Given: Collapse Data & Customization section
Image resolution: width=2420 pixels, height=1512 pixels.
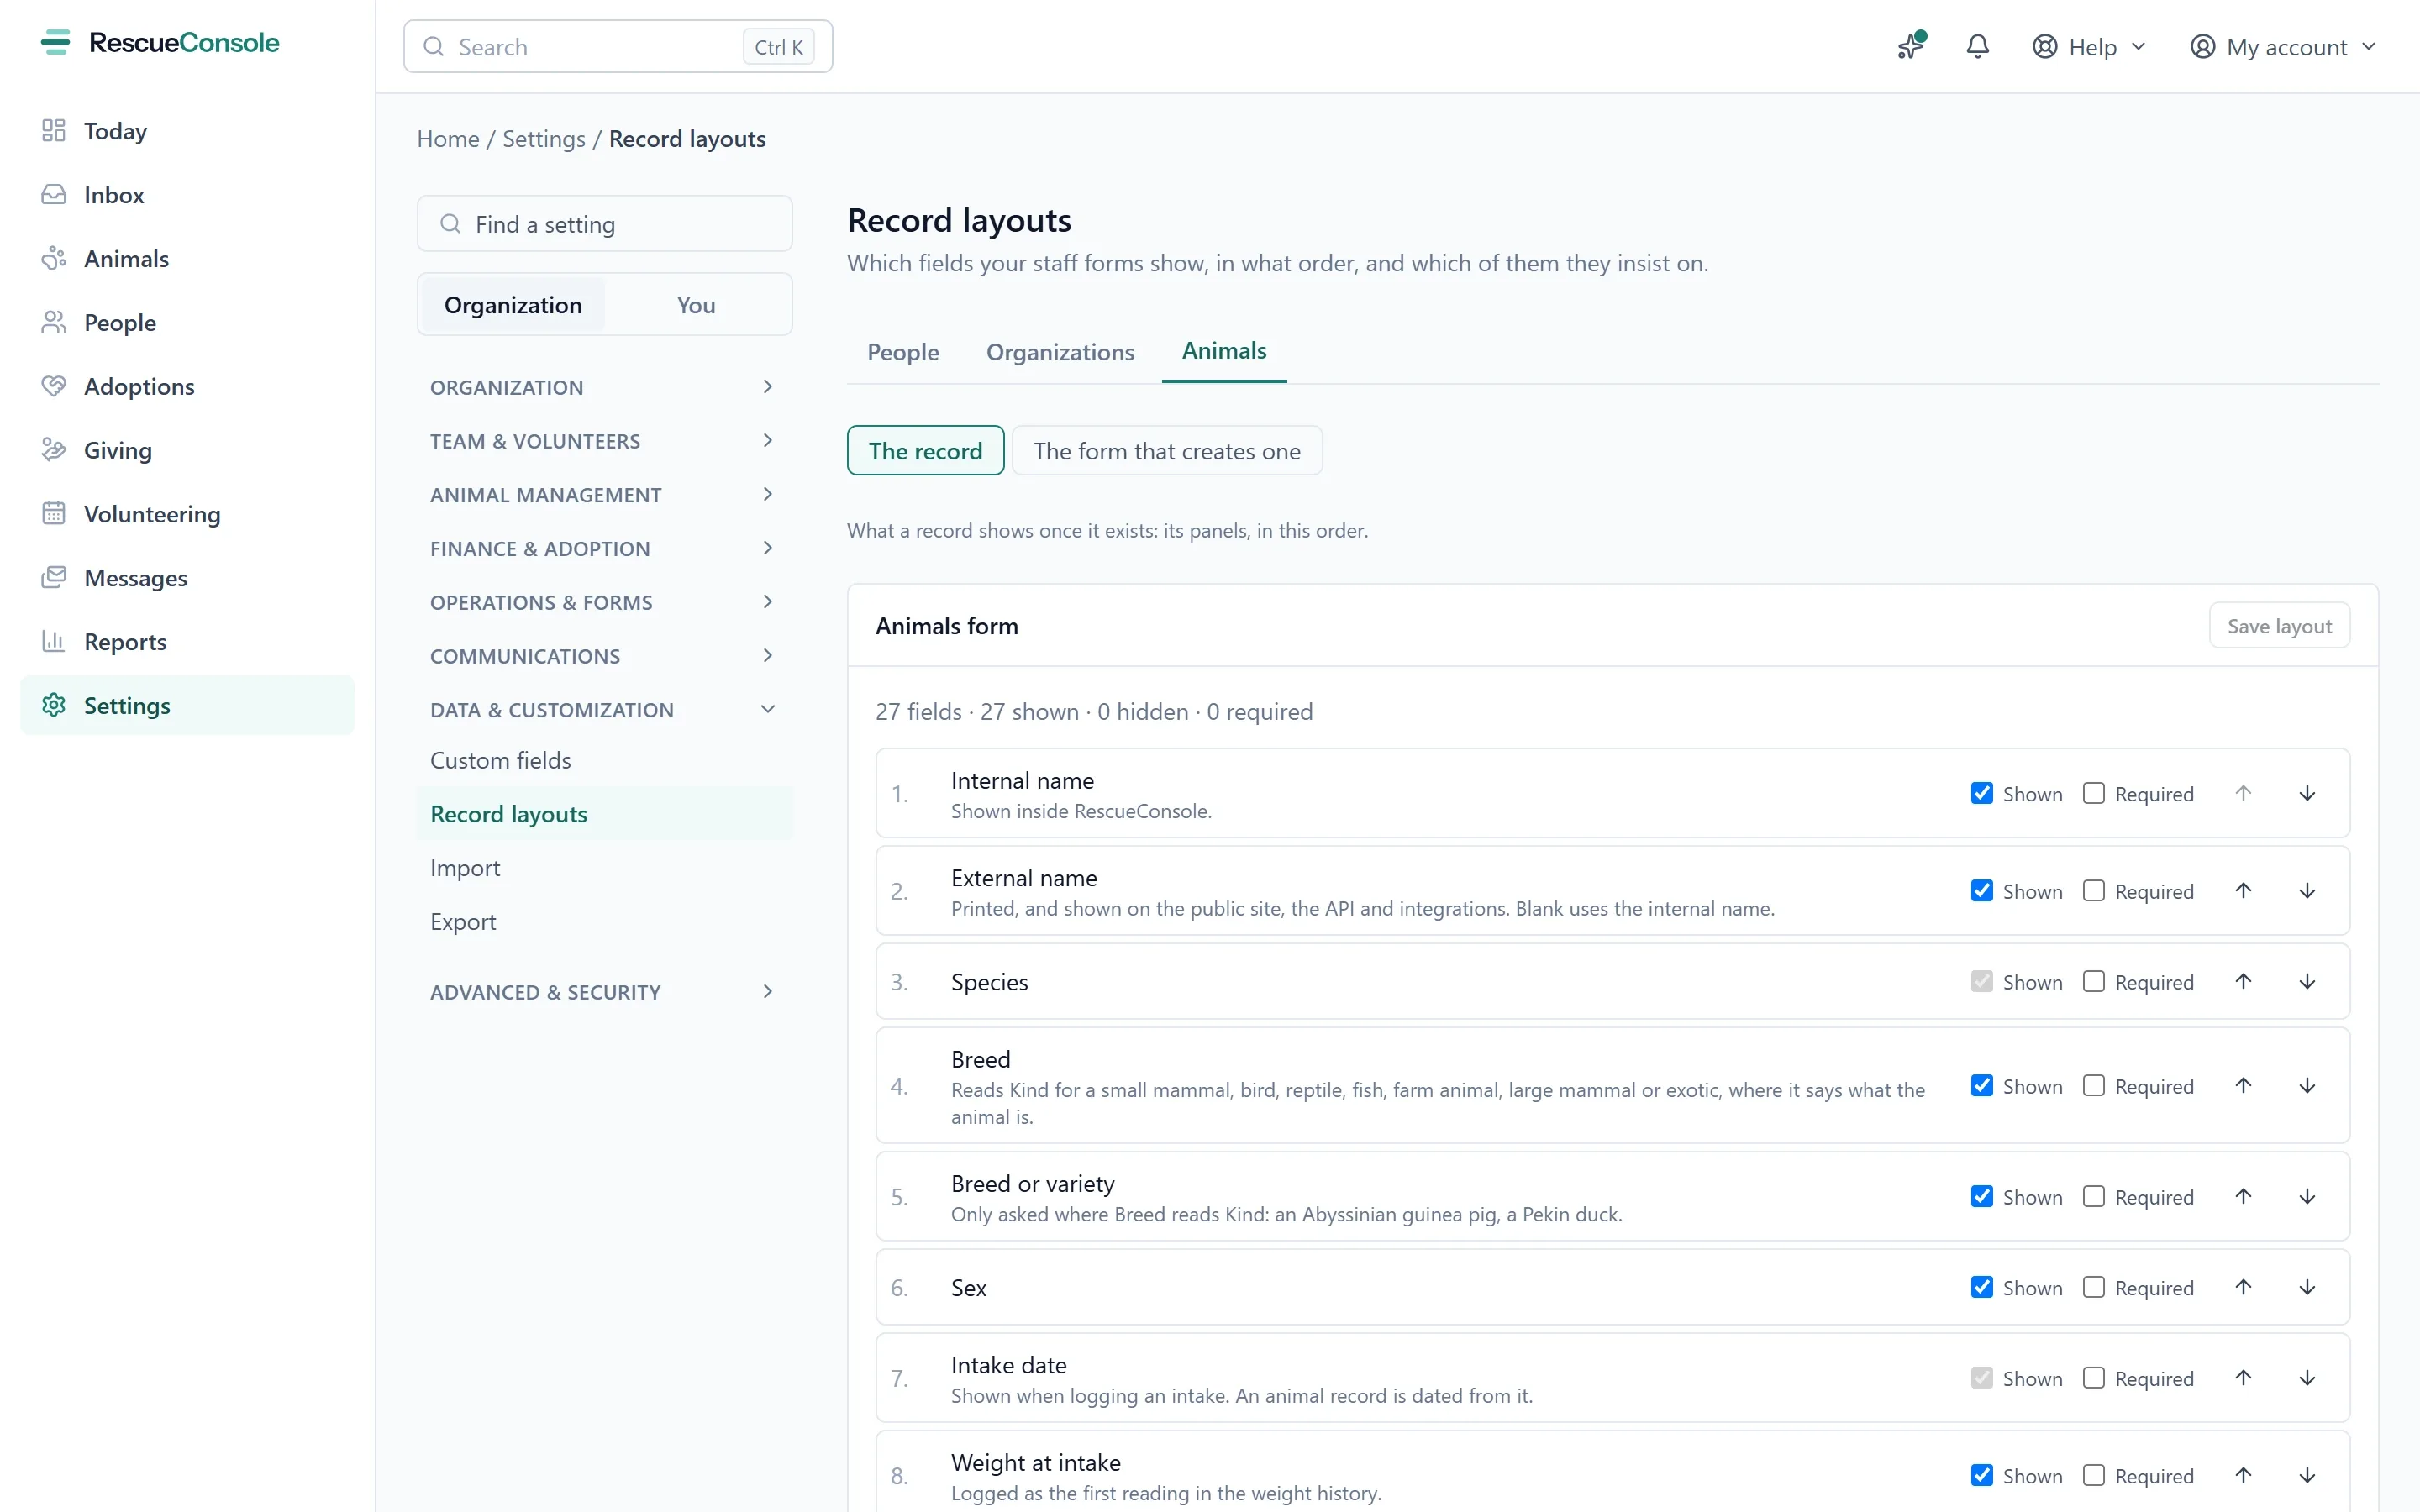Looking at the screenshot, I should click(603, 710).
